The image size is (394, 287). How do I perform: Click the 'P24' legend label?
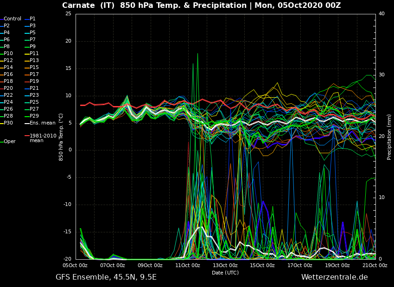pyautogui.click(x=8, y=102)
